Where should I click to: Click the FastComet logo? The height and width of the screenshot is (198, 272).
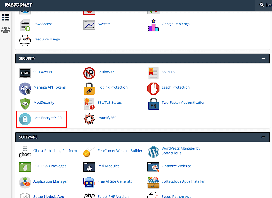pos(18,5)
